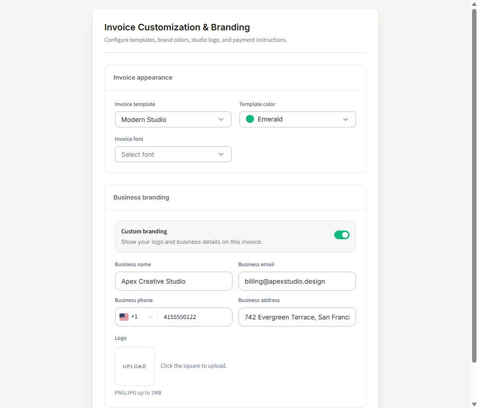Click the page vertical scrollbar thumb
The image size is (478, 408).
pyautogui.click(x=474, y=186)
